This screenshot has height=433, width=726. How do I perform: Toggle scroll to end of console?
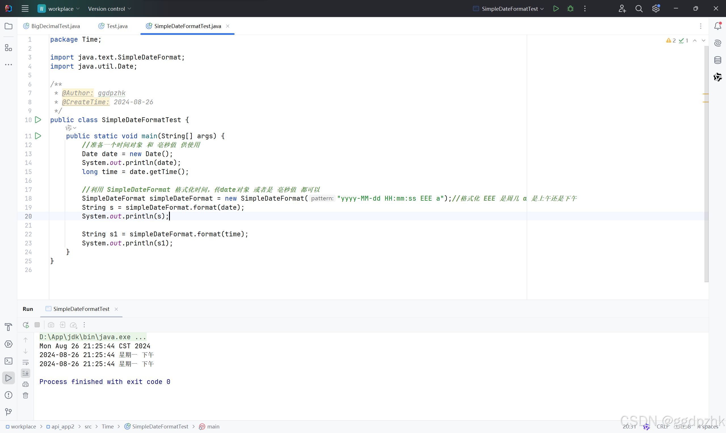tap(26, 373)
